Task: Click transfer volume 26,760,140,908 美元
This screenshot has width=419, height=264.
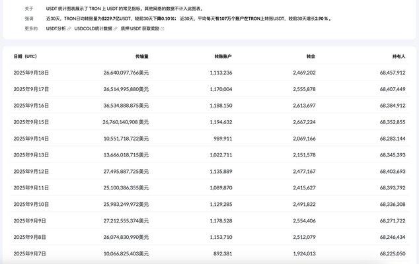Action: pos(126,122)
